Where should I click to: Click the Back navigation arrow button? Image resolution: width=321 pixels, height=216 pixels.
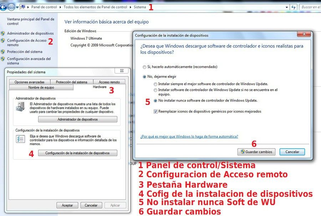[x=3, y=7]
